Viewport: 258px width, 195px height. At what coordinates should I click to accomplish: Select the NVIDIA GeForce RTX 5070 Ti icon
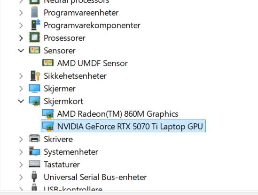48,127
